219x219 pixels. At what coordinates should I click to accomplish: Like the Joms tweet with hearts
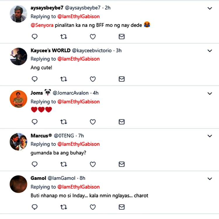tap(93, 122)
